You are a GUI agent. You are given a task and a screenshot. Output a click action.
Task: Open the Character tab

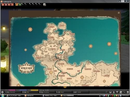click(10, 92)
